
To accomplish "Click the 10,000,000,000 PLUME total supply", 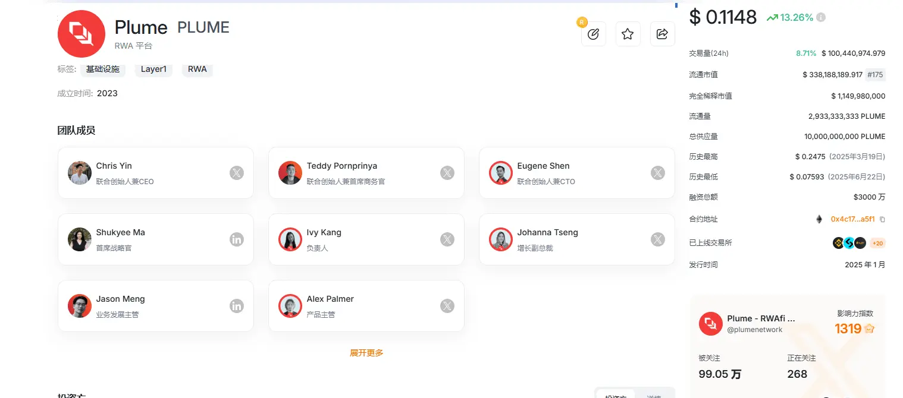I will pyautogui.click(x=845, y=137).
